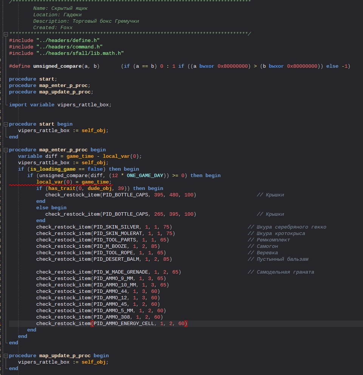
Task: Click the PID_W_MADE_GRENADE argument
Action: [121, 272]
